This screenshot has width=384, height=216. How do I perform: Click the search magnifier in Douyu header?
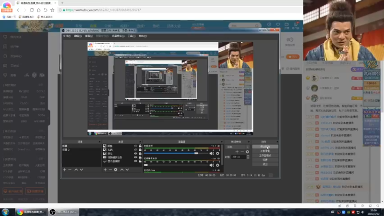point(257,25)
